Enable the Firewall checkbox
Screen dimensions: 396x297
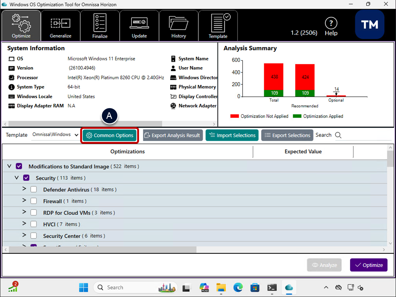click(34, 201)
